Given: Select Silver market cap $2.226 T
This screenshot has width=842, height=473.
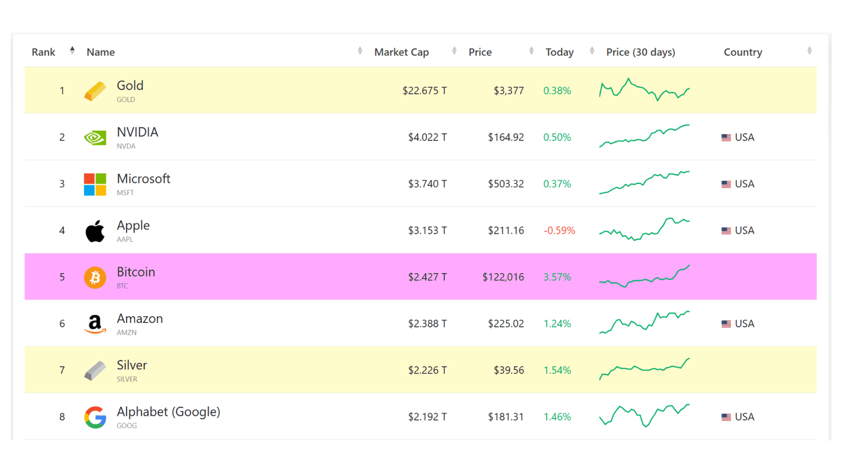Looking at the screenshot, I should click(428, 370).
